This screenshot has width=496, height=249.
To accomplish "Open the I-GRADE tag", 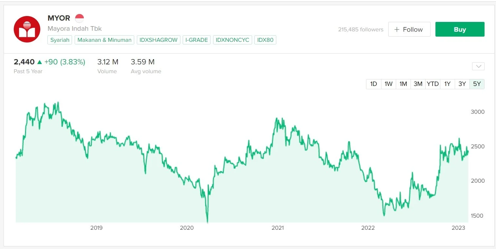I will click(x=197, y=40).
